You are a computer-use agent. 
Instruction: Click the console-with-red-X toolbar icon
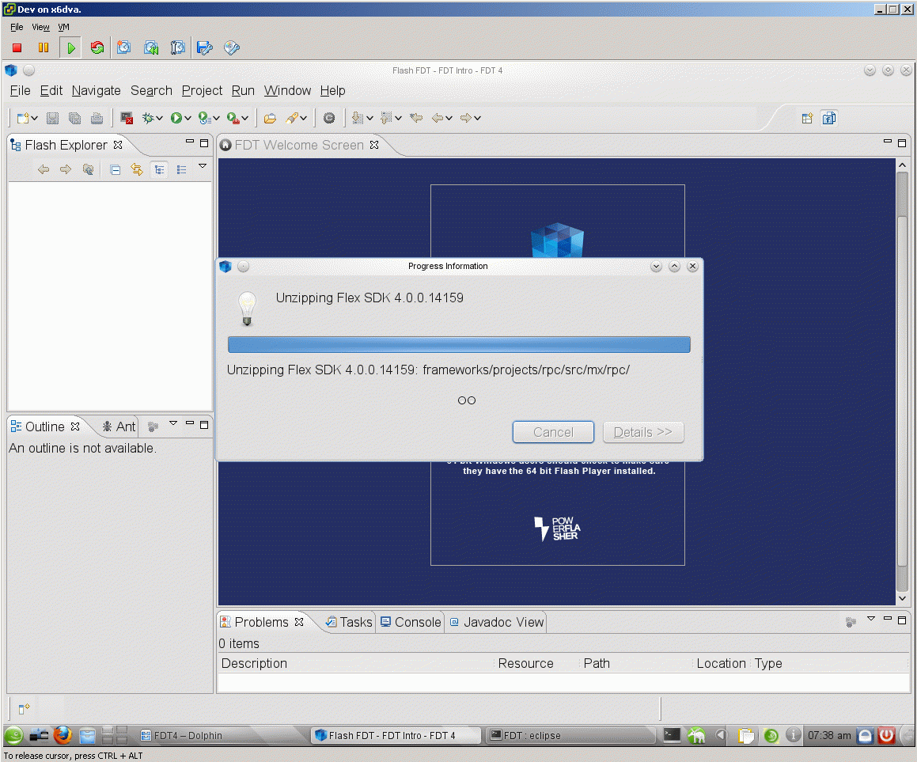pos(127,118)
